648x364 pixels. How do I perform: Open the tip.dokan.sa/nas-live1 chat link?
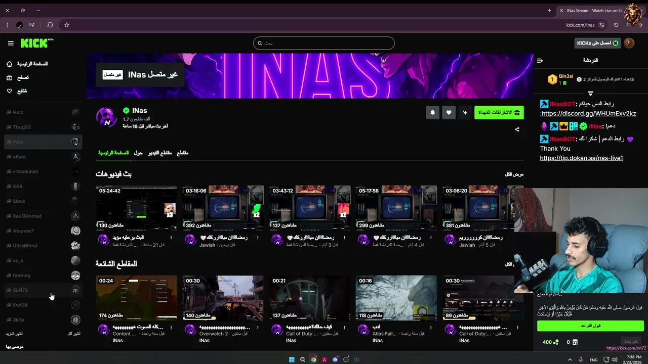pos(581,158)
